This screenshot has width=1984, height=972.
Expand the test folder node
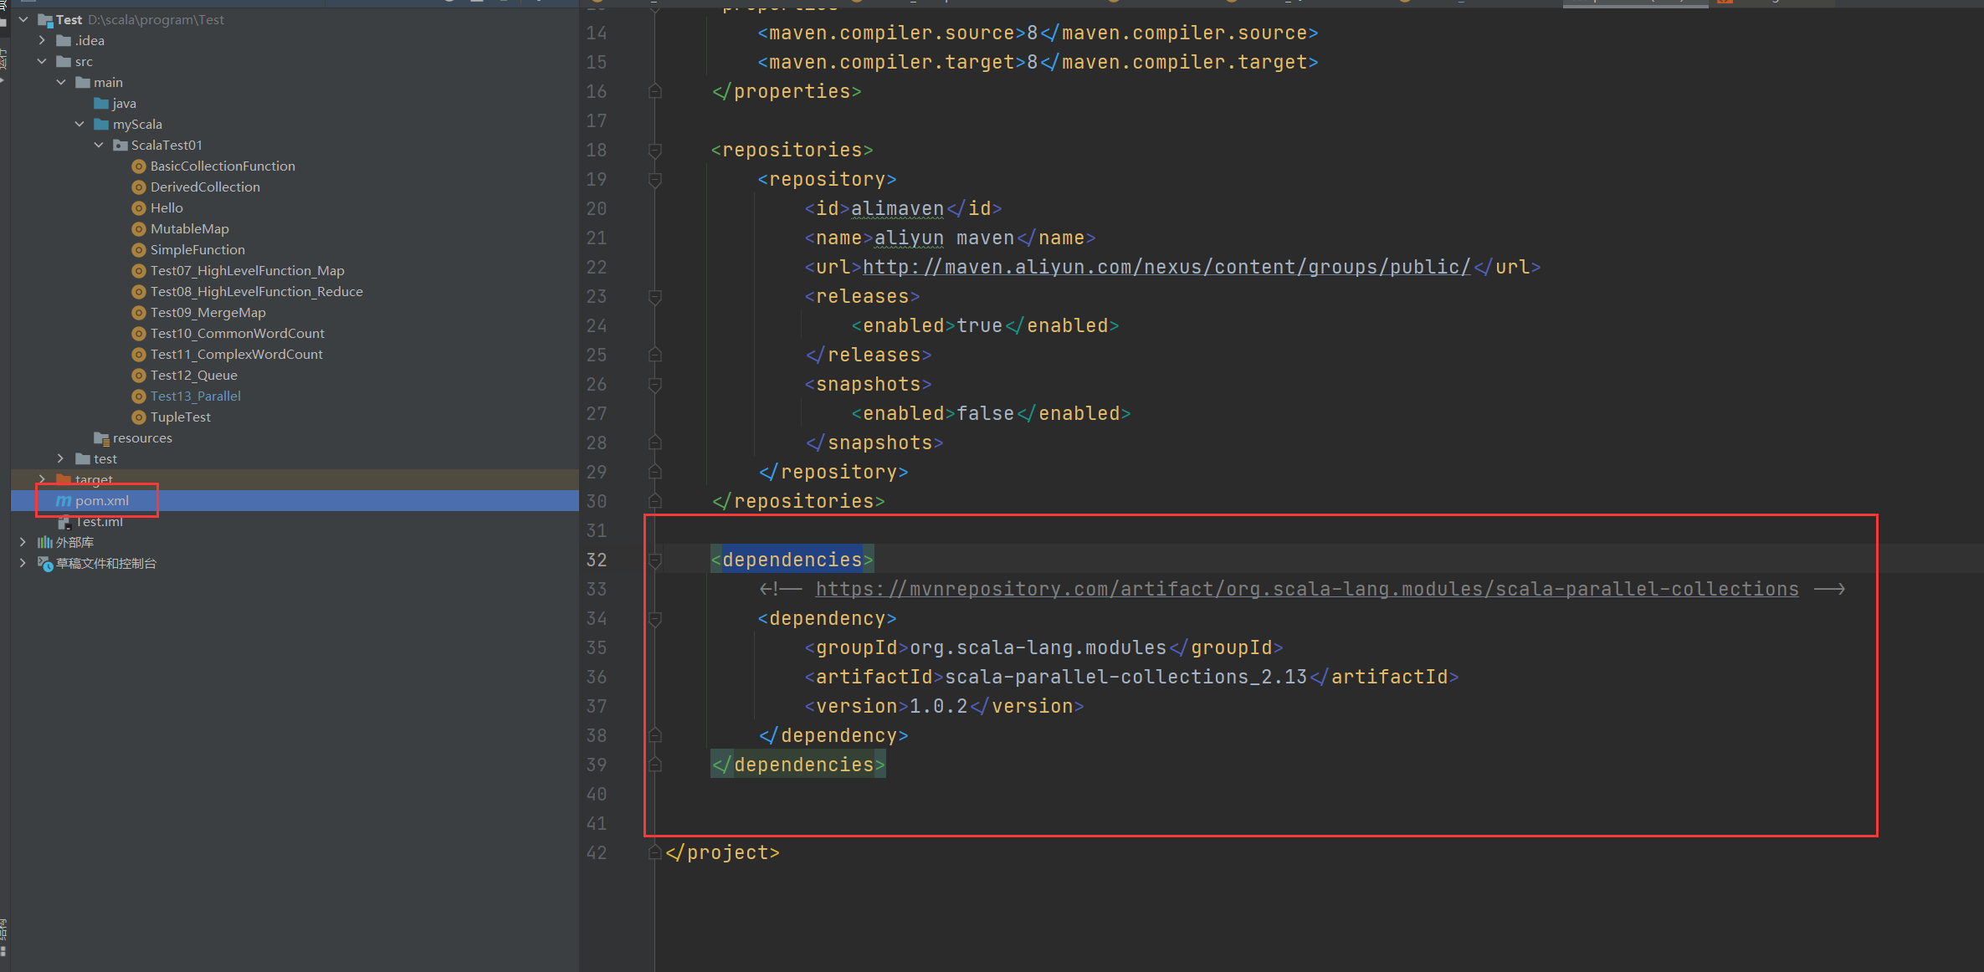[59, 458]
